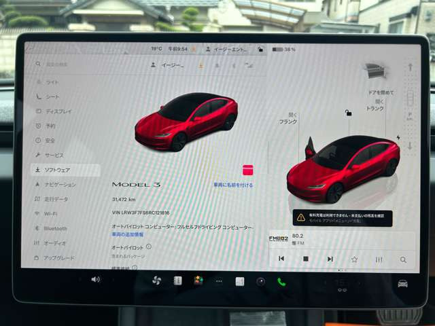Open the サービス (Service) menu
Image resolution: width=435 pixels, height=326 pixels.
(x=50, y=156)
